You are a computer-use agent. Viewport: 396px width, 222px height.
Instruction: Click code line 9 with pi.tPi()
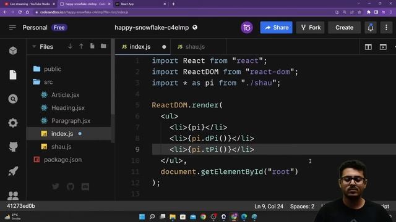(x=274, y=149)
